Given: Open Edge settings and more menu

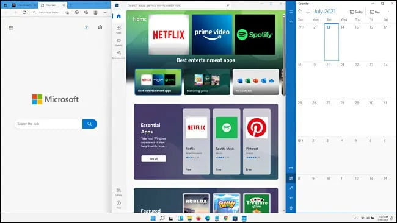Looking at the screenshot, I should coord(105,12).
